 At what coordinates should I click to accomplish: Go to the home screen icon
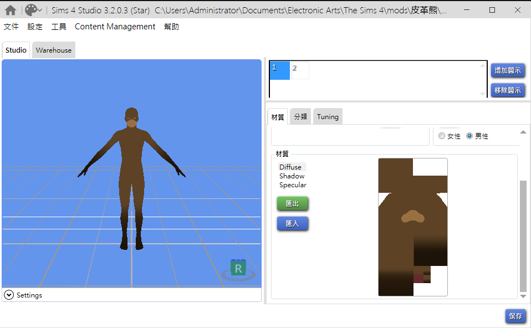pyautogui.click(x=11, y=10)
